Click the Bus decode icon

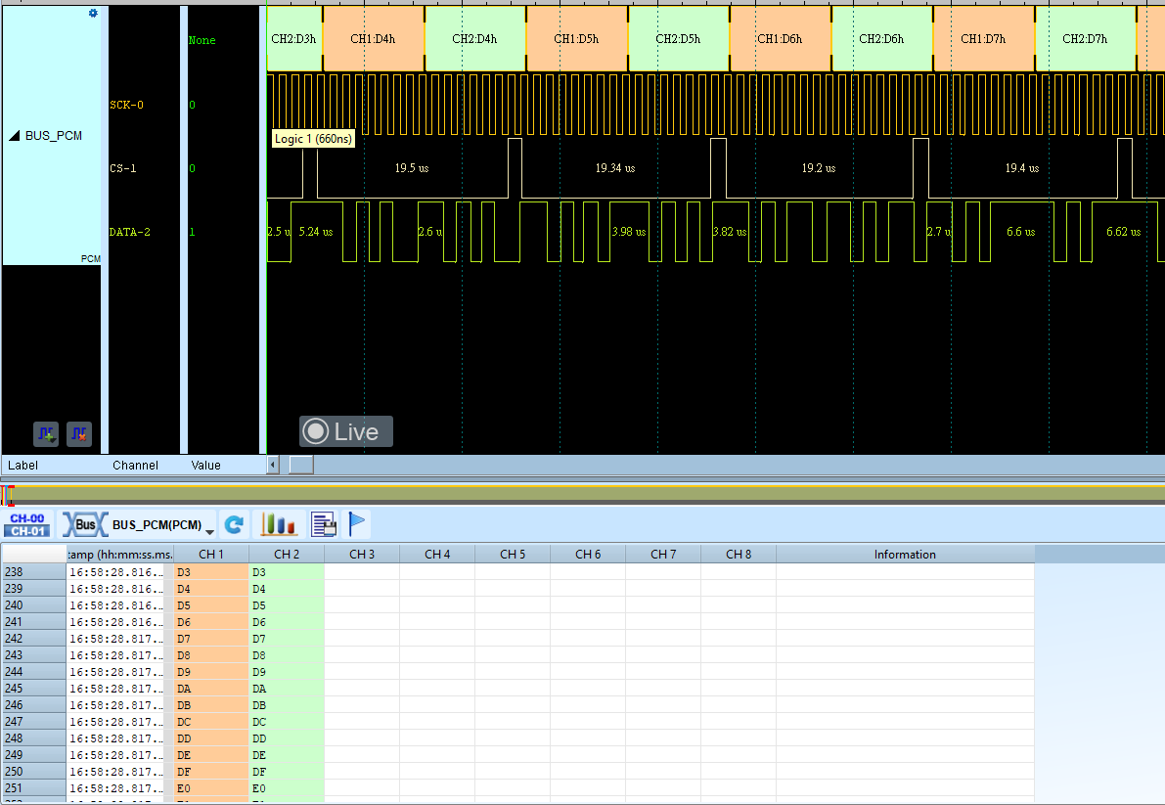pyautogui.click(x=85, y=525)
